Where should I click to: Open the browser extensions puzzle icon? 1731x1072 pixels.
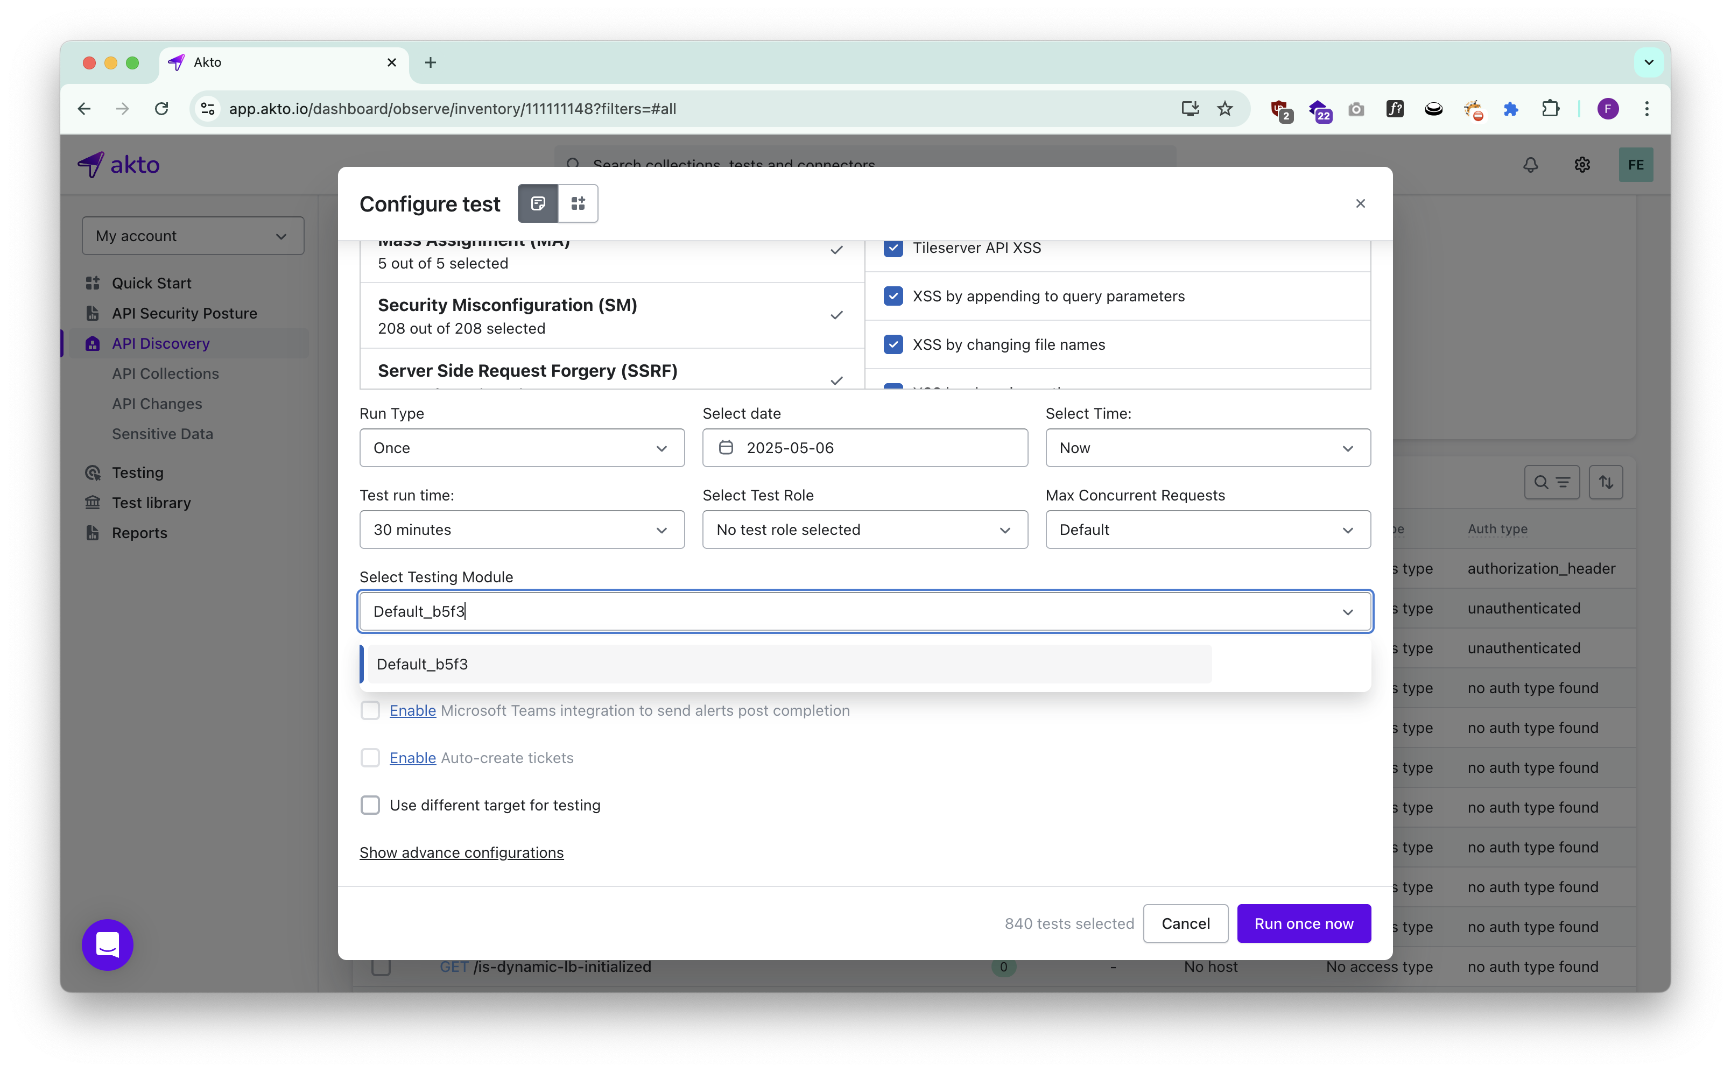tap(1550, 109)
